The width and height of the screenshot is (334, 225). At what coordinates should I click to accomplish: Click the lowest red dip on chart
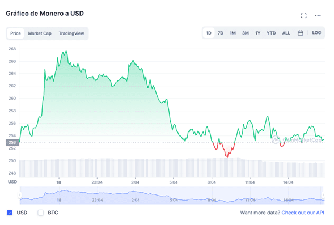(227, 156)
